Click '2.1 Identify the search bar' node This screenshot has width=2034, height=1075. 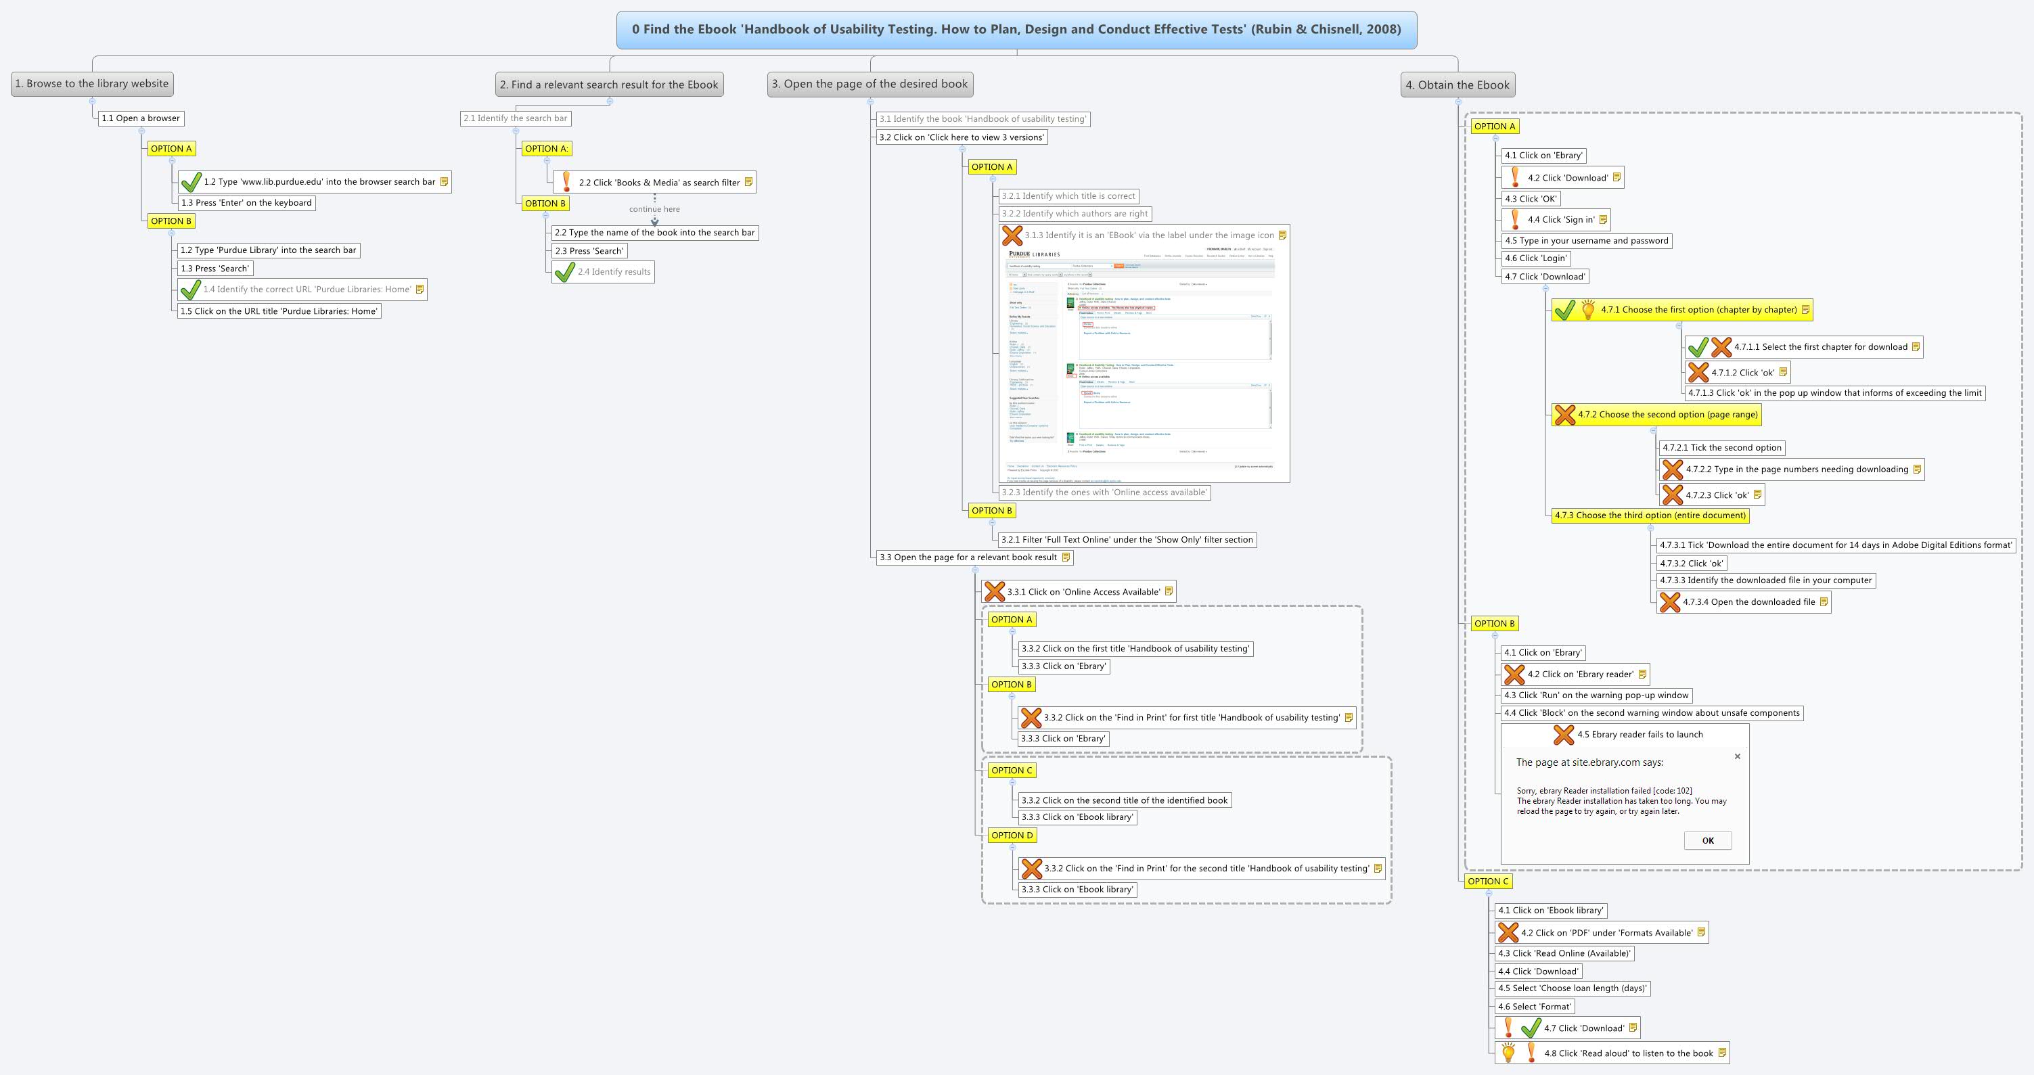[516, 118]
